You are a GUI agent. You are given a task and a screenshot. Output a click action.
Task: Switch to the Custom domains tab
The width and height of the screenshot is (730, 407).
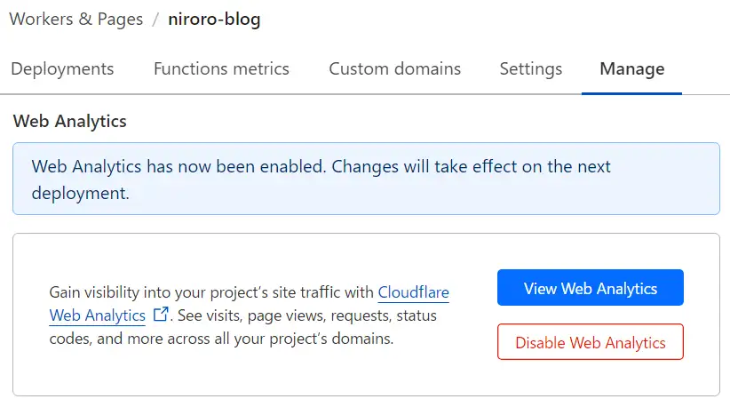(394, 68)
